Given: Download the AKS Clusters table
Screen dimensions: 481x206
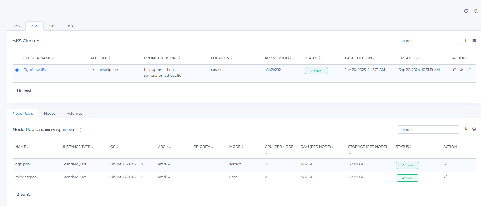Looking at the screenshot, I should pos(466,41).
